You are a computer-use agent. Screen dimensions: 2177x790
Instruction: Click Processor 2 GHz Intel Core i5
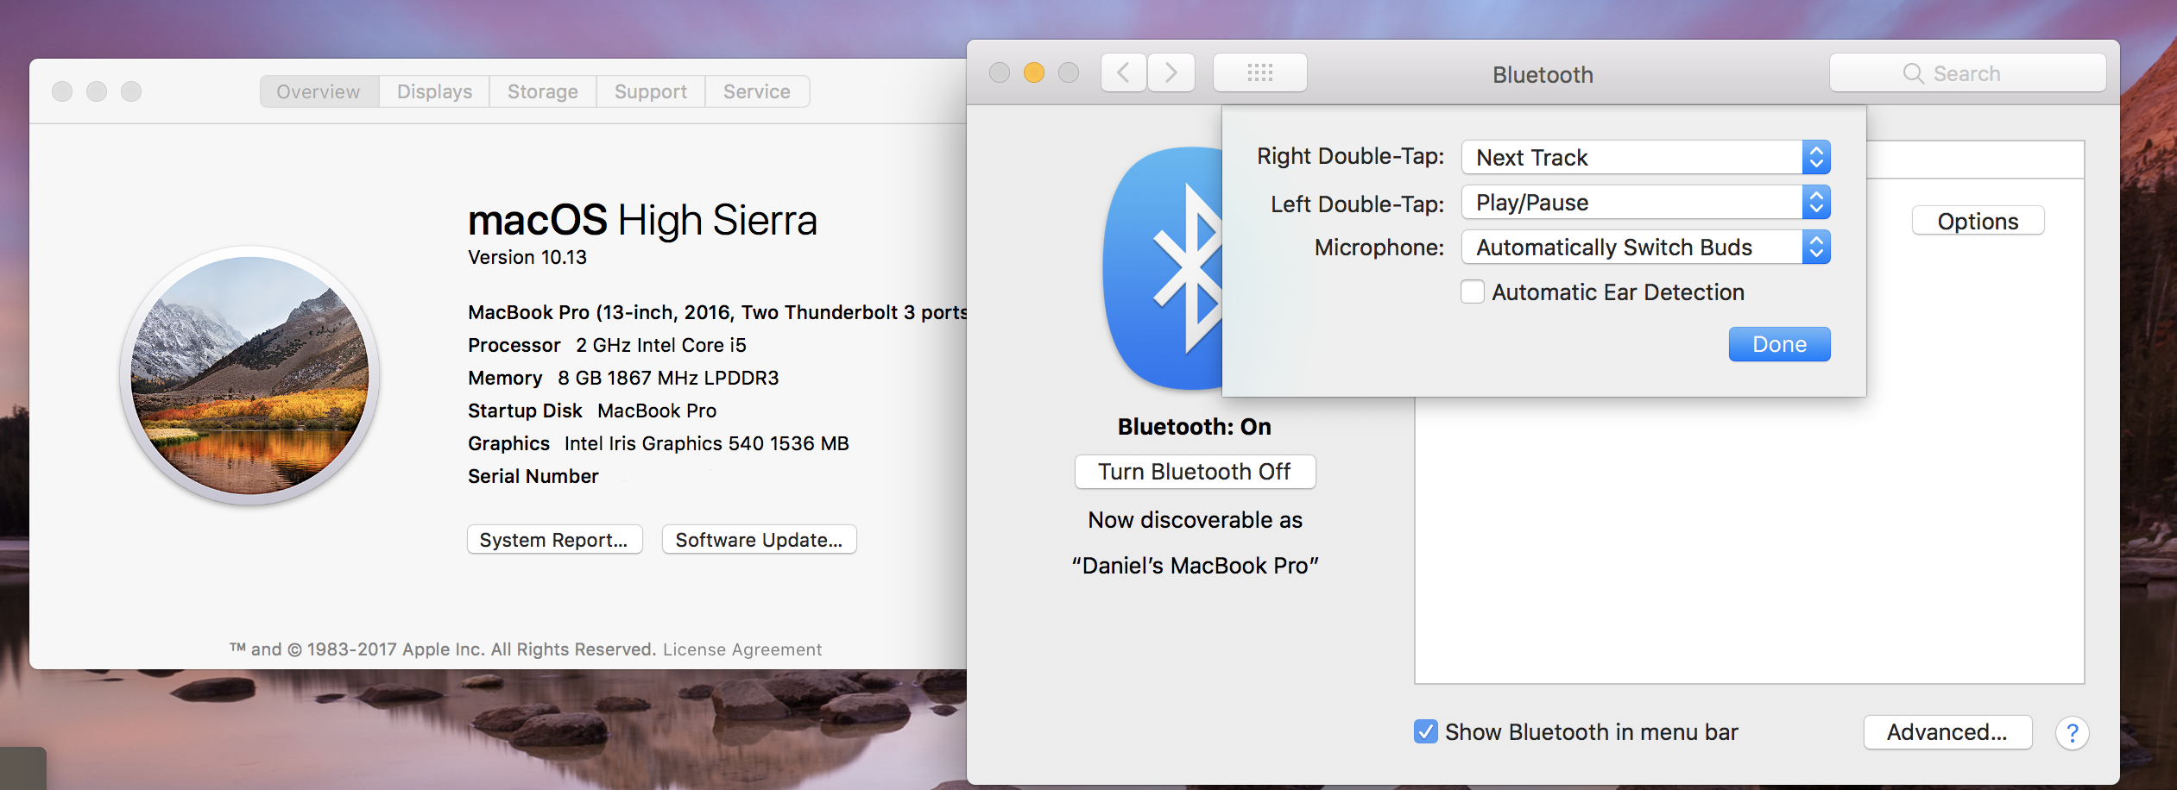click(x=607, y=345)
